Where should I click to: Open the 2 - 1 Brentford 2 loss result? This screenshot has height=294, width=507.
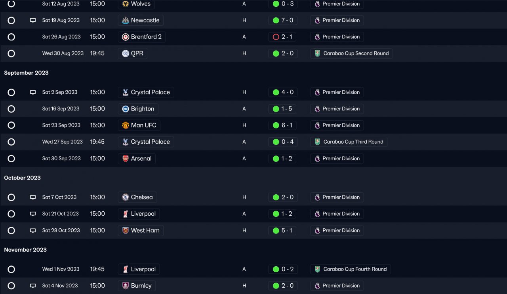tap(282, 37)
